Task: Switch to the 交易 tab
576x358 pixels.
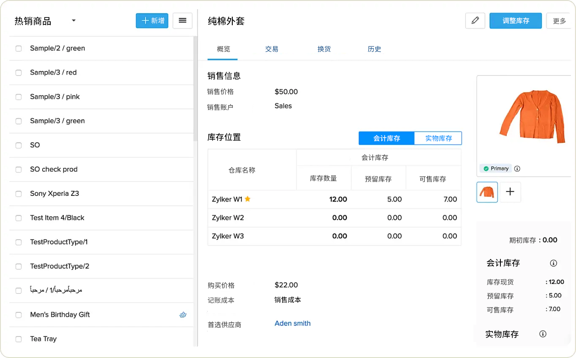Action: (272, 49)
